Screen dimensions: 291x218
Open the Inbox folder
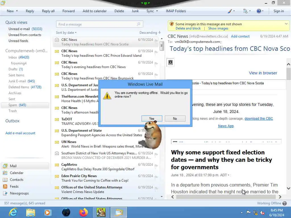point(19,57)
